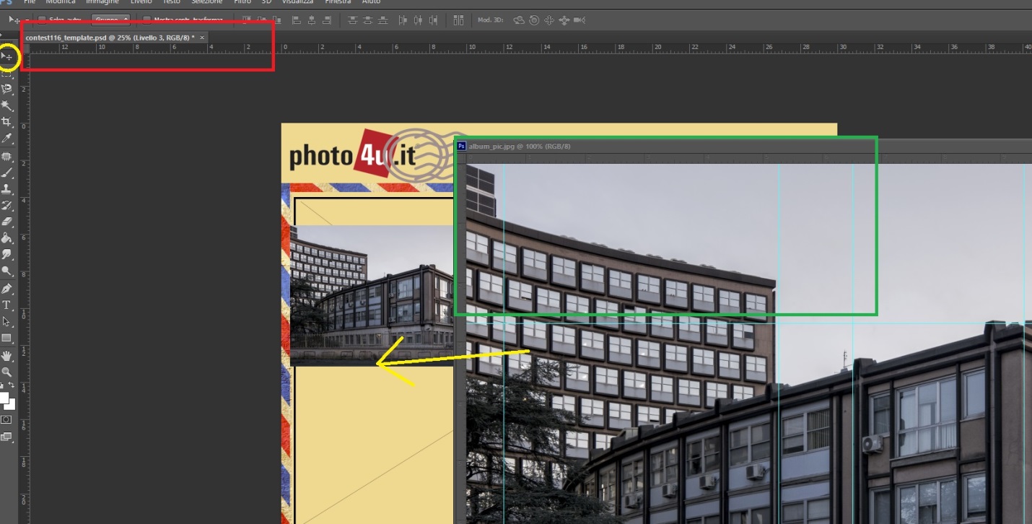1032x524 pixels.
Task: Distribute vertical centers of layers
Action: coord(368,19)
